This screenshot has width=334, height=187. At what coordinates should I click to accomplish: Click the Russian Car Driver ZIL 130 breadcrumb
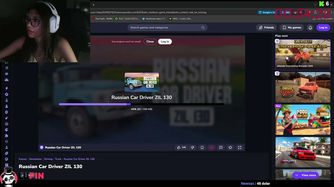click(x=79, y=159)
